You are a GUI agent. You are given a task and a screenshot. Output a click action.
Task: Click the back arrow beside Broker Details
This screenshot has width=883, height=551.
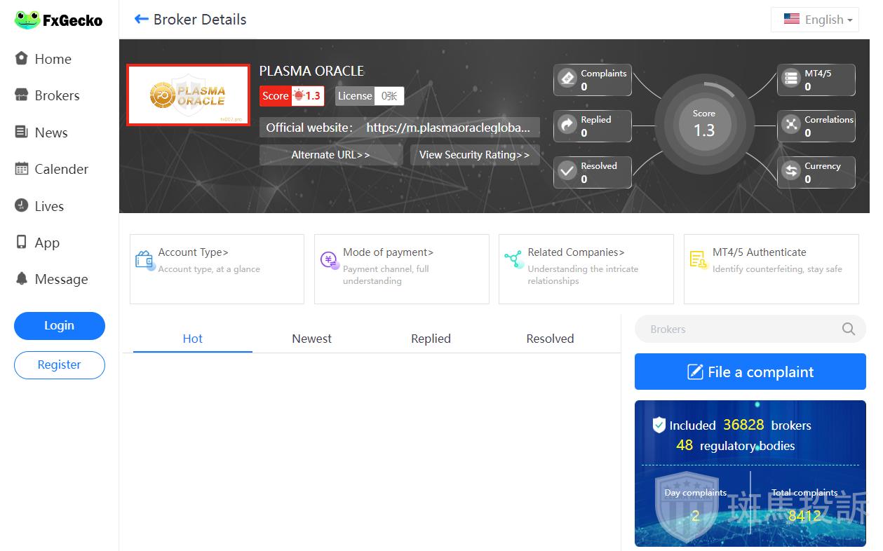click(x=141, y=20)
